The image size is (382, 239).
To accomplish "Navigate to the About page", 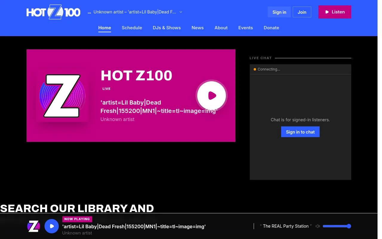I will point(221,28).
